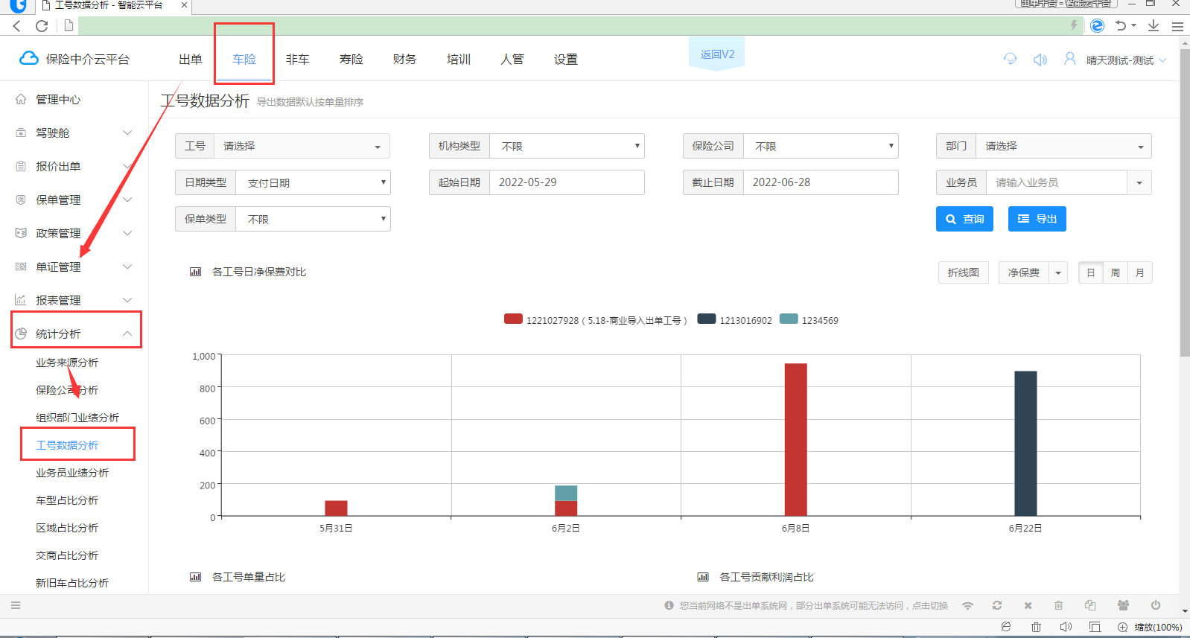Image resolution: width=1190 pixels, height=638 pixels.
Task: Open the 部门 请选择 dropdown
Action: click(x=1063, y=146)
